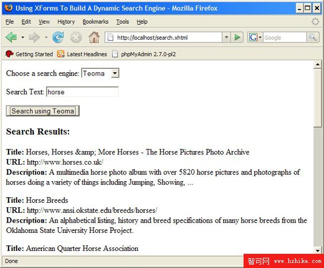Click the Horse Breeds title text
This screenshot has width=324, height=268.
pos(47,200)
